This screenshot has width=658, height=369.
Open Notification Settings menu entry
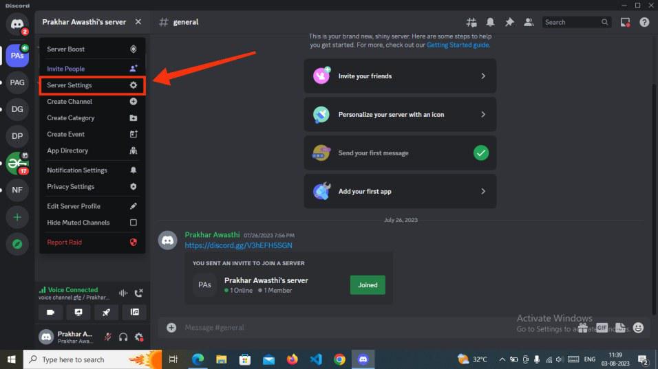pos(92,170)
